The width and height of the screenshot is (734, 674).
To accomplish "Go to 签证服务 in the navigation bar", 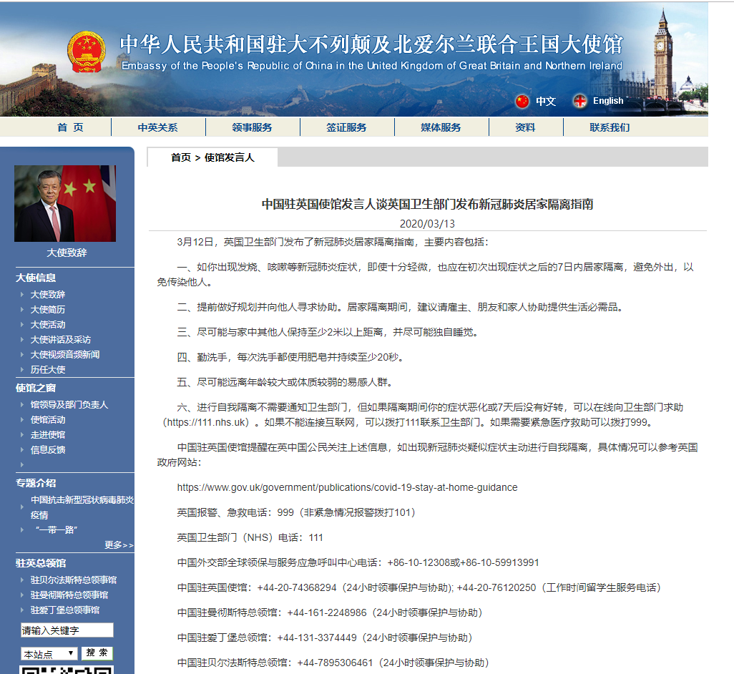I will point(346,127).
